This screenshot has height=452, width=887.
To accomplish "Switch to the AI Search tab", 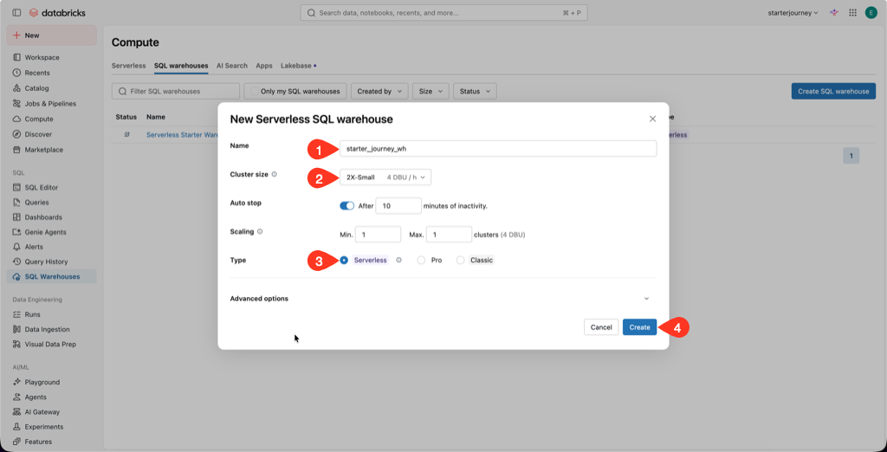I will (x=232, y=66).
